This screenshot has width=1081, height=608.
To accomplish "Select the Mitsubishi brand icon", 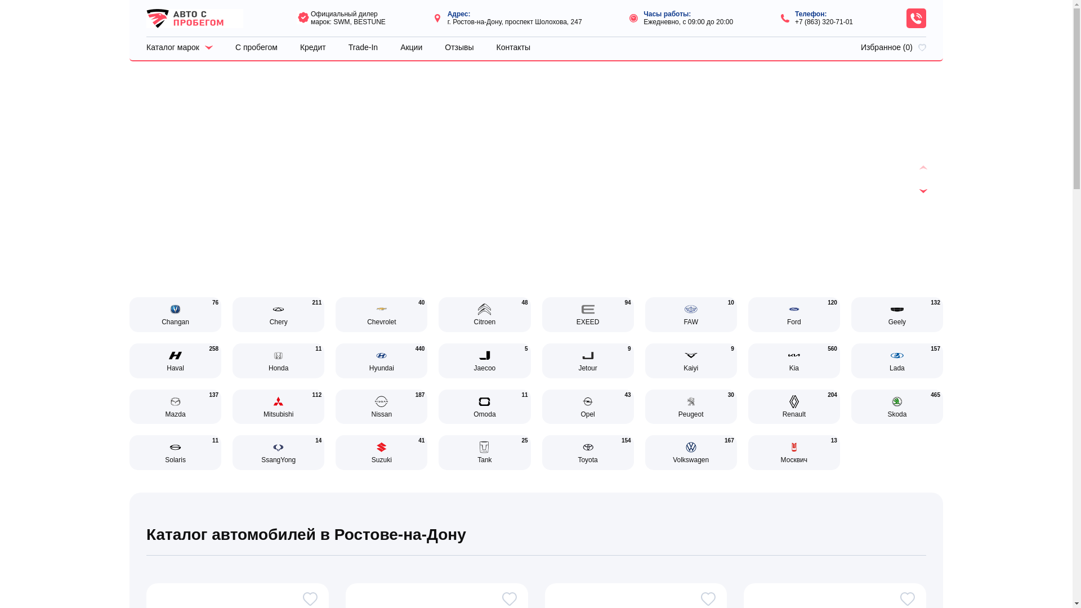I will 278,401.
